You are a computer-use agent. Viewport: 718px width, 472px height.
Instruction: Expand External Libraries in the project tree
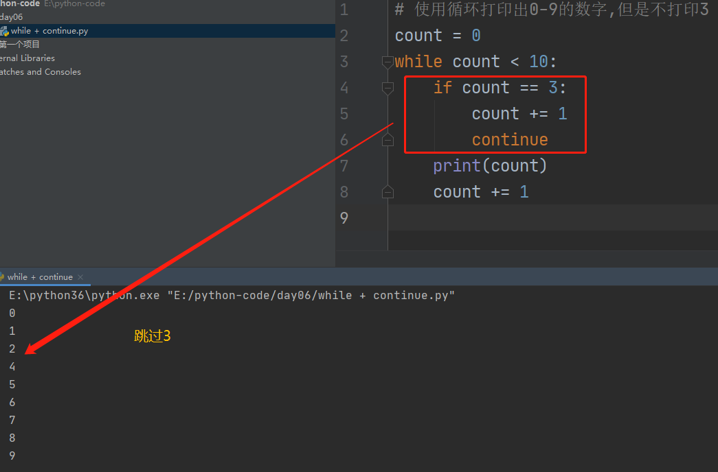click(27, 58)
